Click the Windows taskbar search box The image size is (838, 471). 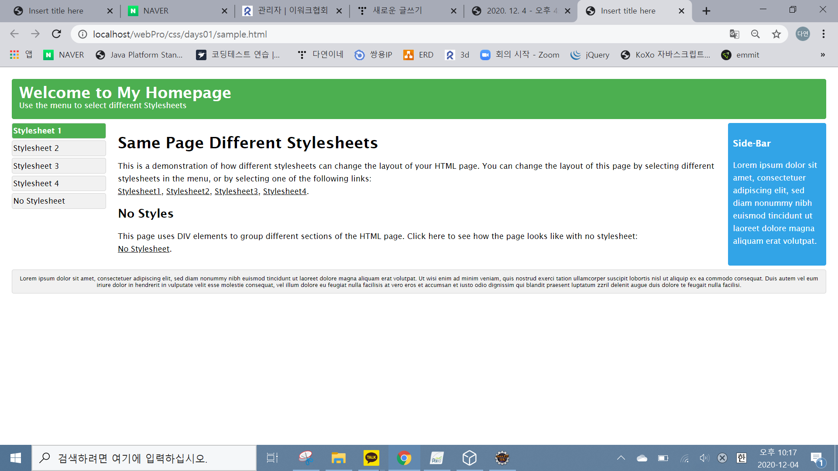[144, 458]
